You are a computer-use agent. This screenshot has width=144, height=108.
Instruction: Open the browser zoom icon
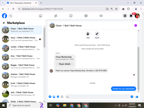pyautogui.click(x=112, y=9)
